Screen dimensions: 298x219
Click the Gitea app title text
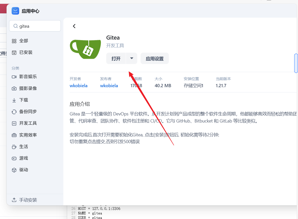tap(113, 38)
